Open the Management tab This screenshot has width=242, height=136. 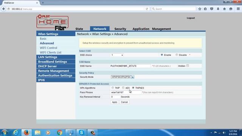pyautogui.click(x=161, y=29)
